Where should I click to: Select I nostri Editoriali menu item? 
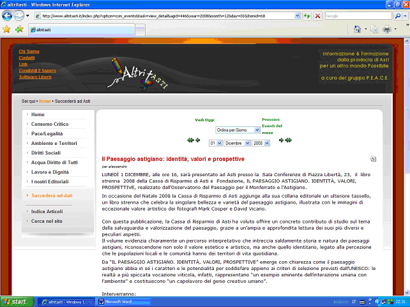[50, 182]
